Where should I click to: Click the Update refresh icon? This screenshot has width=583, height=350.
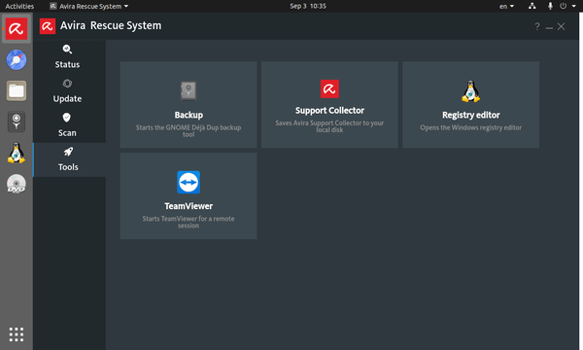[x=67, y=84]
